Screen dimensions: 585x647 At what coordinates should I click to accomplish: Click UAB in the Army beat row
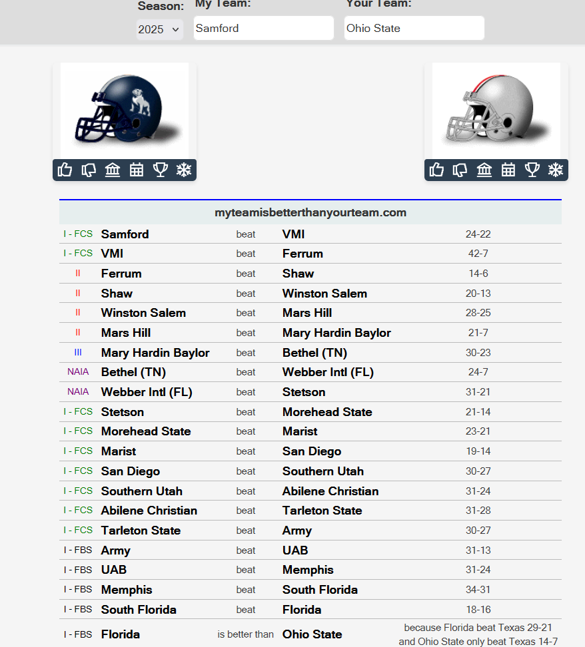point(295,550)
